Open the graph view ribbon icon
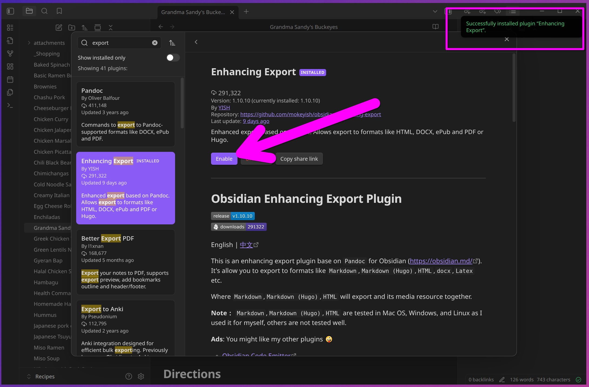 (x=10, y=53)
